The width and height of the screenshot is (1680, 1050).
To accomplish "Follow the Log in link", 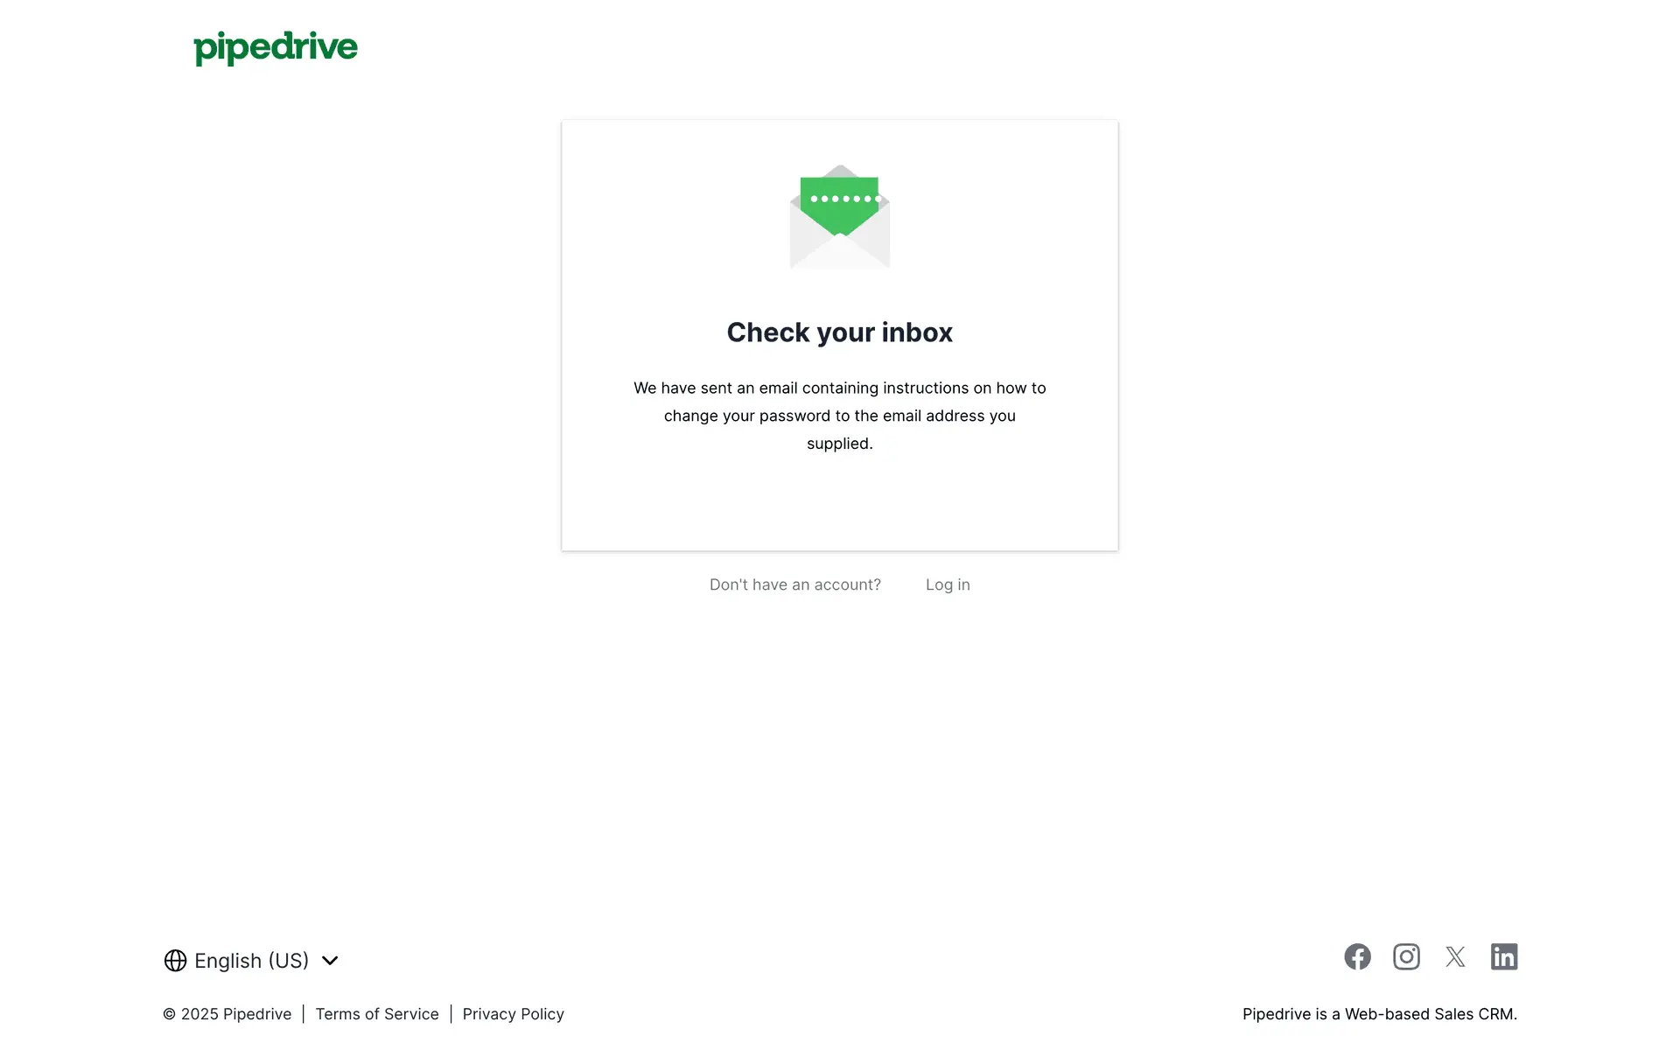I will (x=948, y=584).
